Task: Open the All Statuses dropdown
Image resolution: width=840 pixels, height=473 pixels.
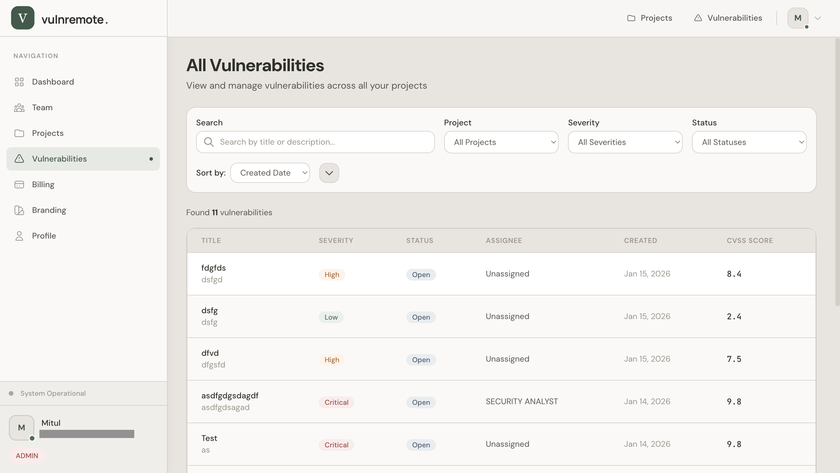Action: [749, 142]
